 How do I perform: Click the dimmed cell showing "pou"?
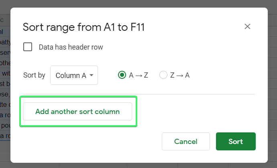5,125
